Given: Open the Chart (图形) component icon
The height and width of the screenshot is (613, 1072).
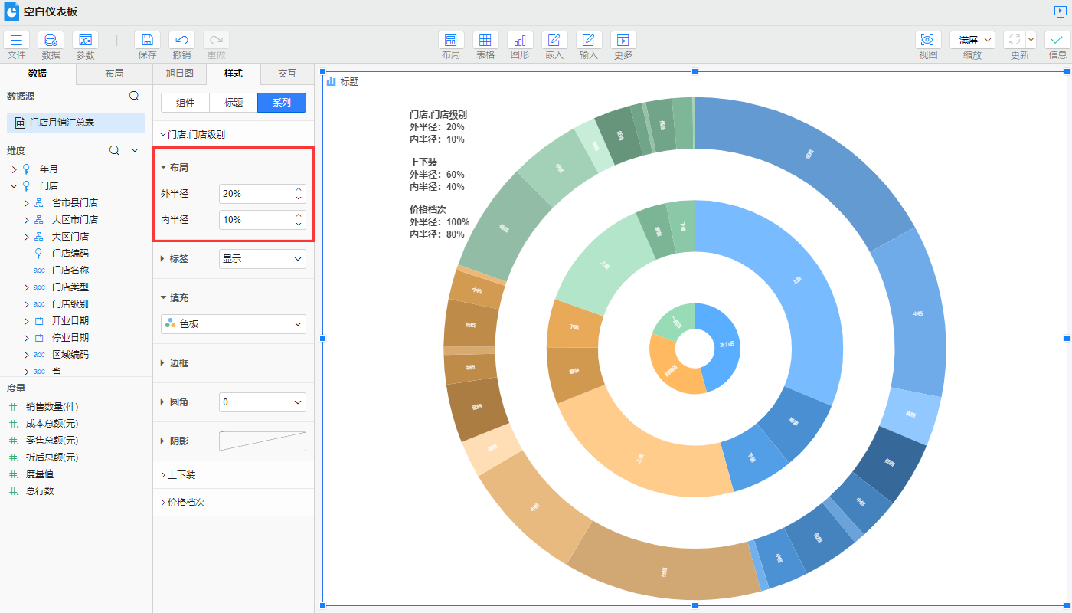Looking at the screenshot, I should coord(520,41).
